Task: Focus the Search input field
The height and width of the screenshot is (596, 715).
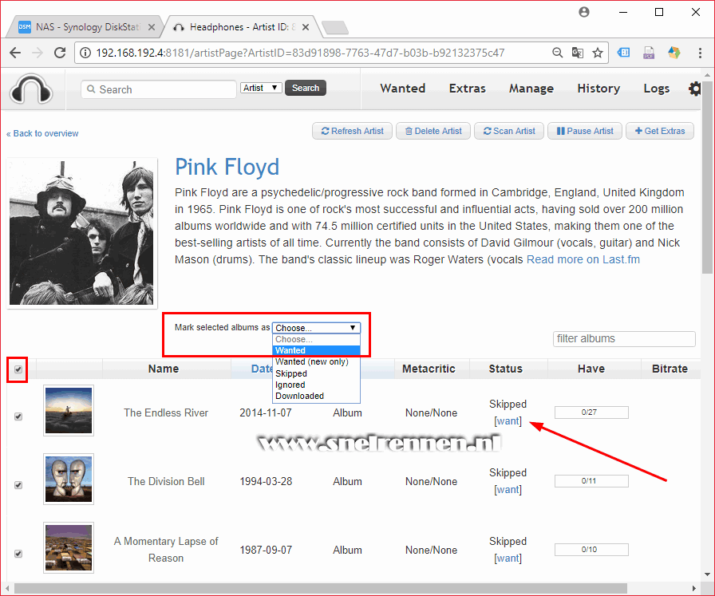Action: point(159,89)
